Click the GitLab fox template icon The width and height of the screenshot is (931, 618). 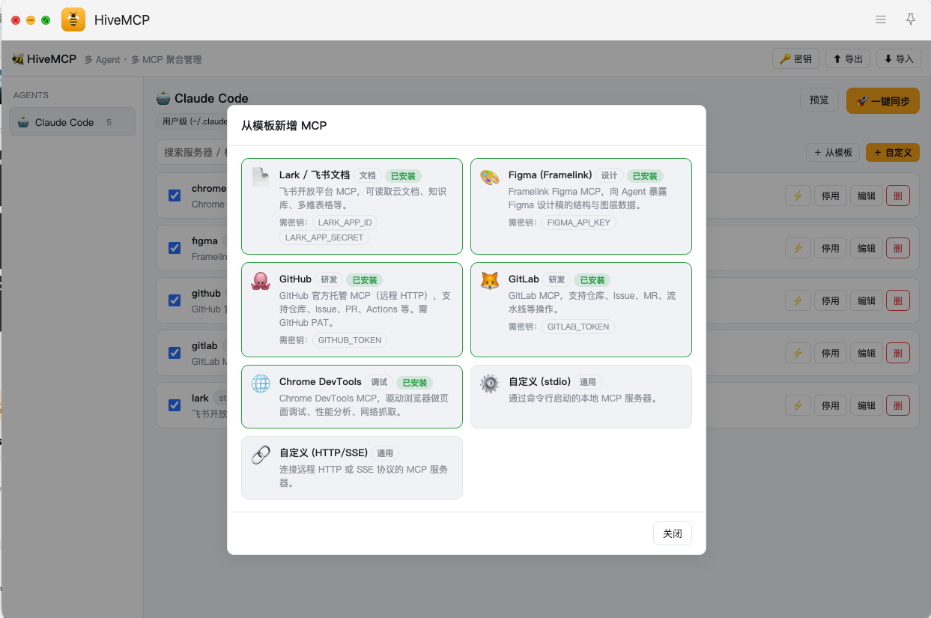click(x=490, y=281)
